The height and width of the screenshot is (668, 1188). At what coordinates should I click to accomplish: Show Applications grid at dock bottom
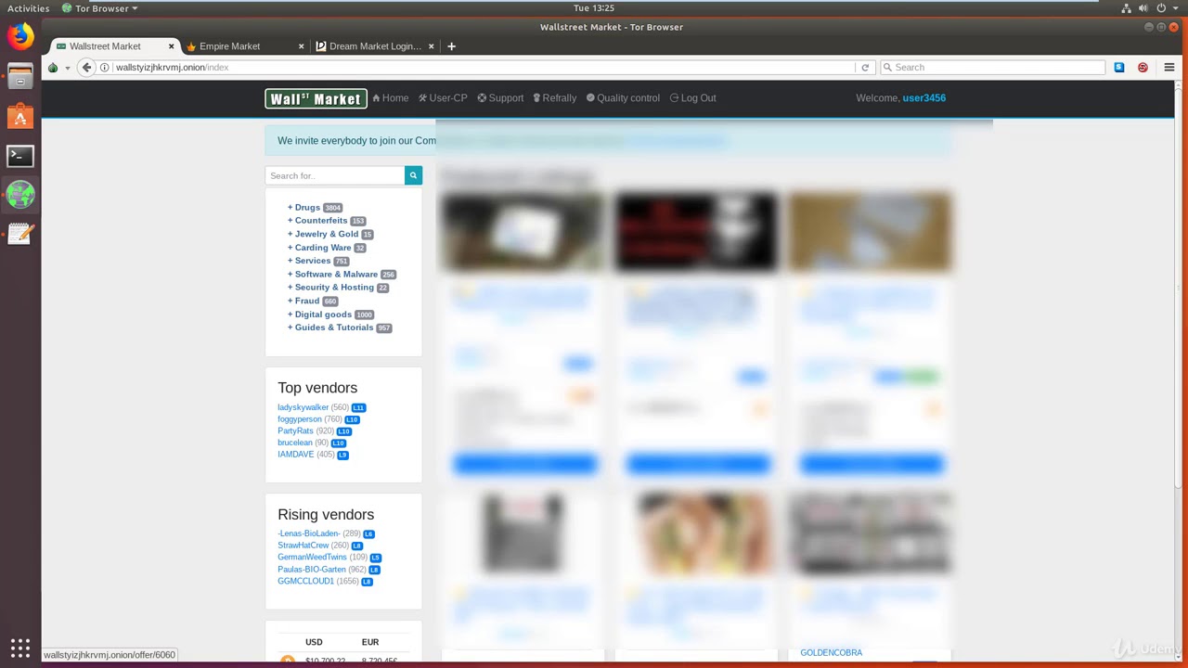(20, 648)
